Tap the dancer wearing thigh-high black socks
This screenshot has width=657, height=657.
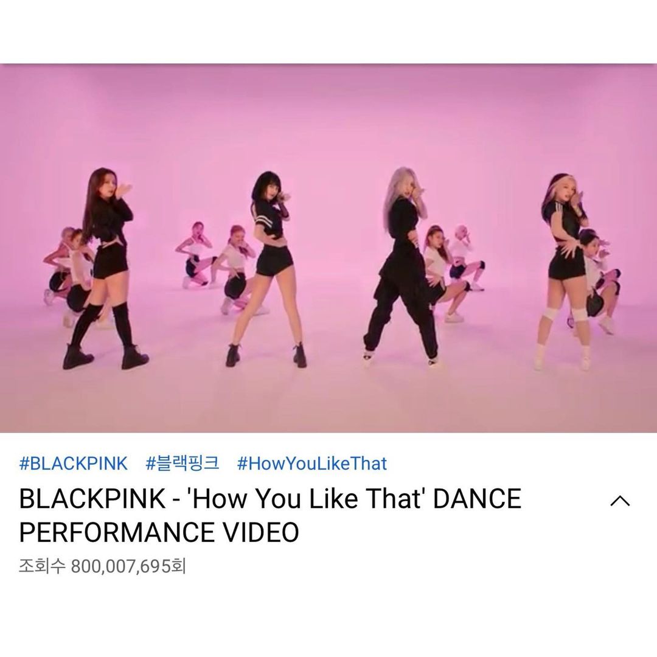point(105,268)
